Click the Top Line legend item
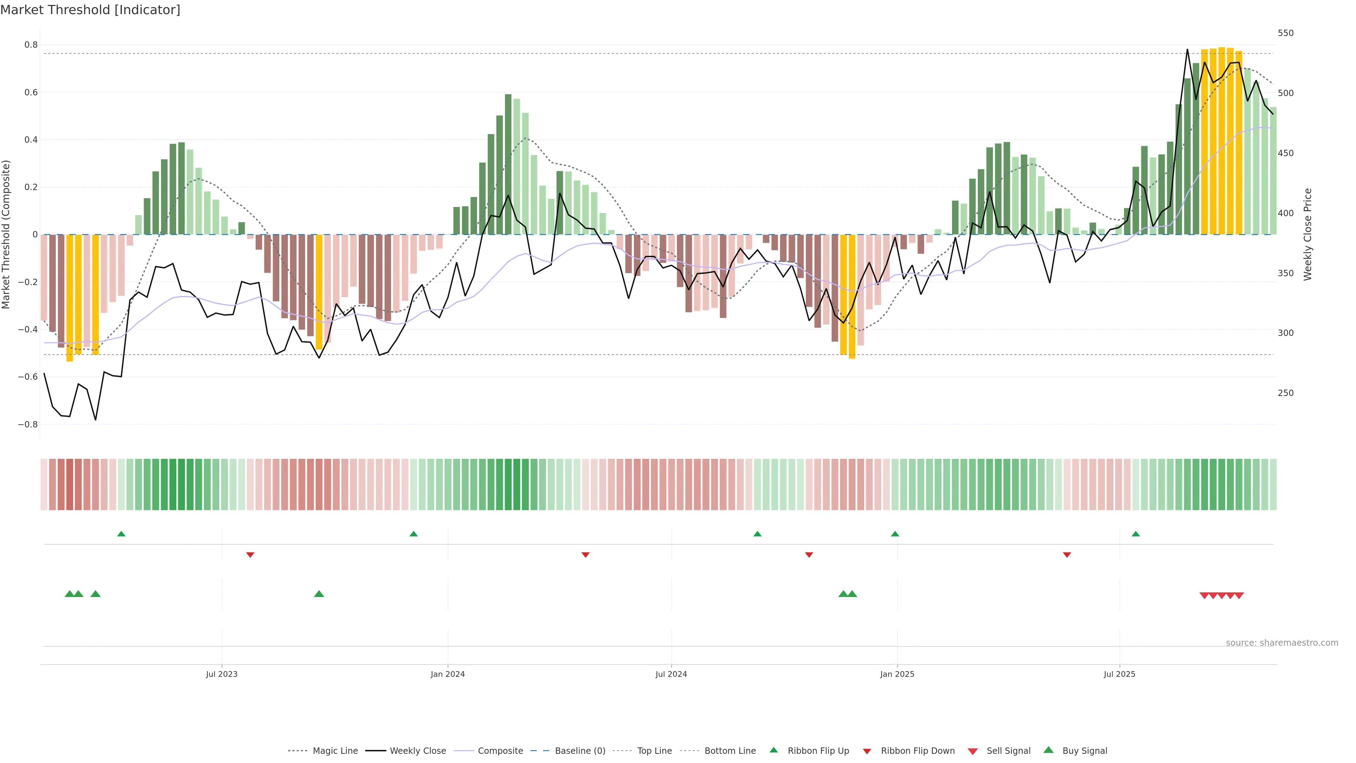Viewport: 1356px width, 763px height. pyautogui.click(x=654, y=751)
